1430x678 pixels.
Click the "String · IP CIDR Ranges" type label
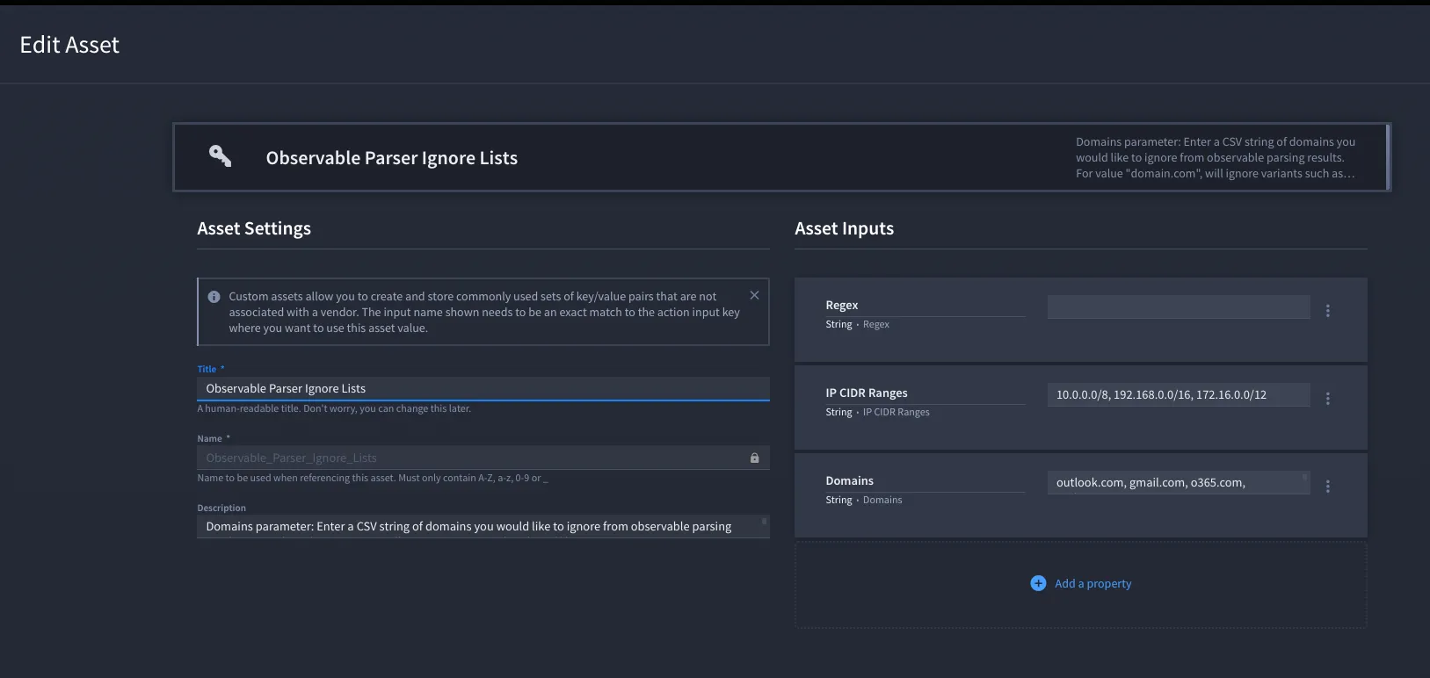[x=878, y=412]
